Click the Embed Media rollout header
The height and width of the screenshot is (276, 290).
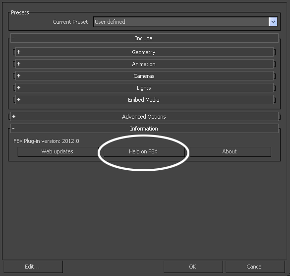click(144, 100)
